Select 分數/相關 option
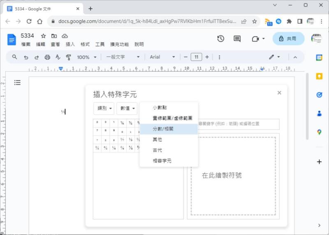The image size is (329, 235). pyautogui.click(x=169, y=129)
